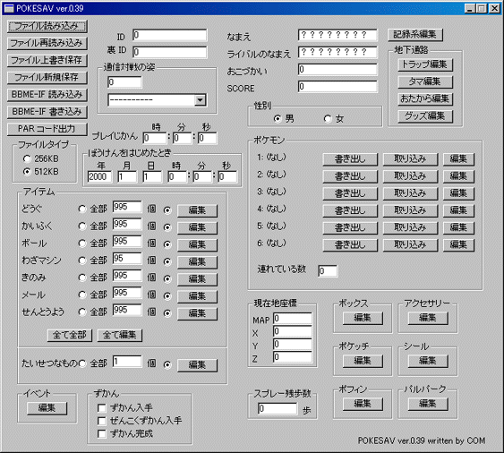Click the ボックス 編集 button
504x453 pixels.
[x=363, y=318]
